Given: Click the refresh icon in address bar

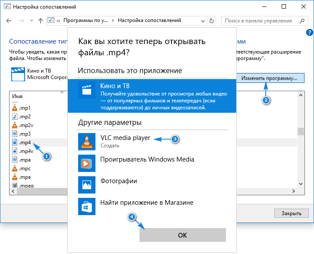Looking at the screenshot, I should point(211,21).
